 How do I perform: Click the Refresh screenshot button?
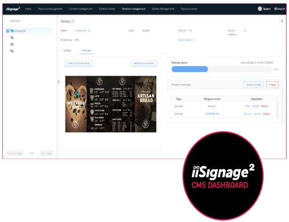[x=143, y=63]
